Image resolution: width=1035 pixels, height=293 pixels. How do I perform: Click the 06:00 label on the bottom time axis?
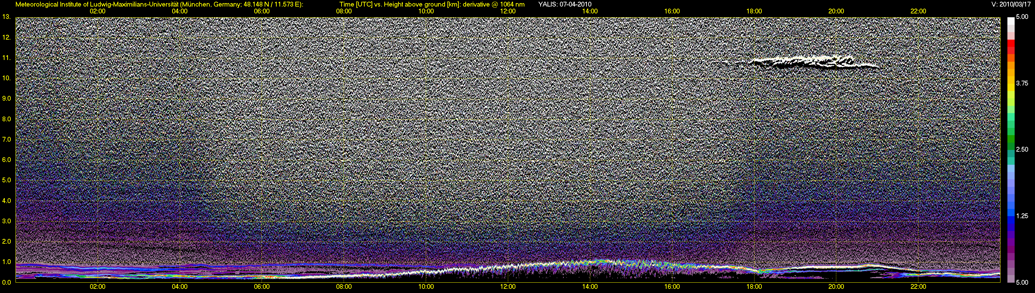pyautogui.click(x=262, y=287)
